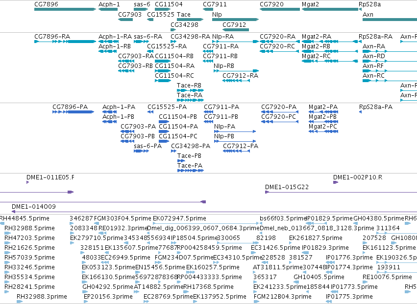Select the sas-6 gene arrow
The width and height of the screenshot is (417, 304).
pyautogui.click(x=141, y=9)
